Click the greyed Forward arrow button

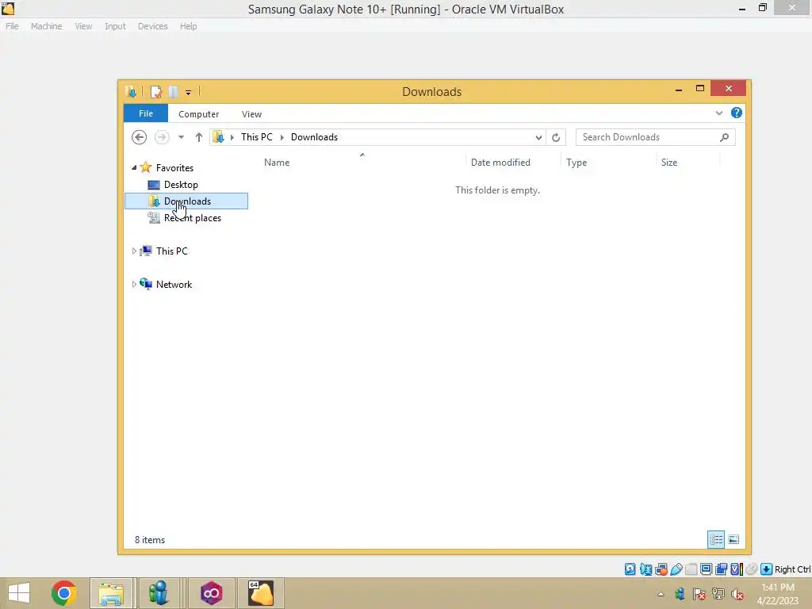click(162, 137)
